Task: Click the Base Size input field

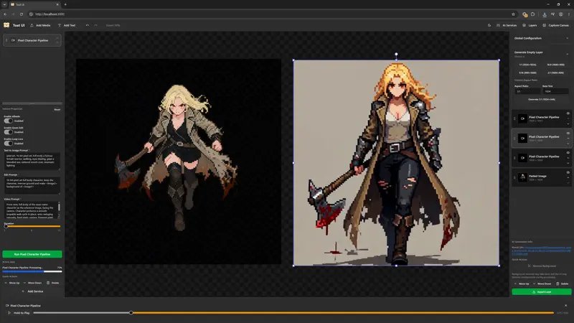Action: [x=555, y=91]
